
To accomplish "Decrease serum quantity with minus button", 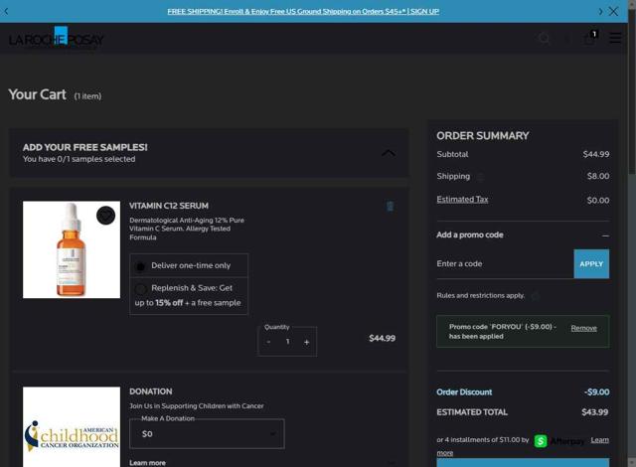I will (x=268, y=342).
